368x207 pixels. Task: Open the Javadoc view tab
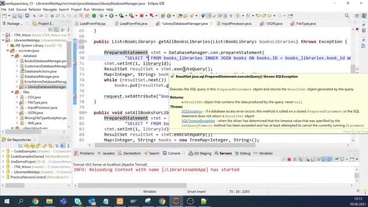[106, 153]
